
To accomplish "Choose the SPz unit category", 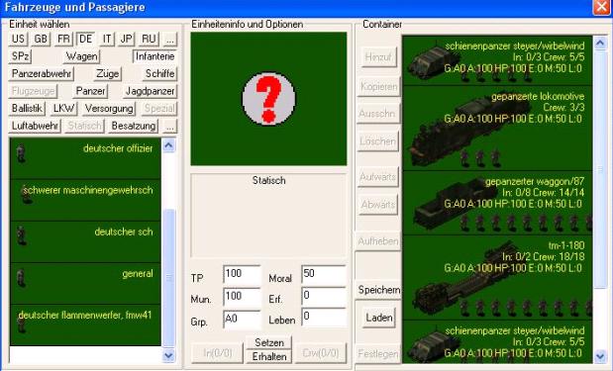I will 20,56.
